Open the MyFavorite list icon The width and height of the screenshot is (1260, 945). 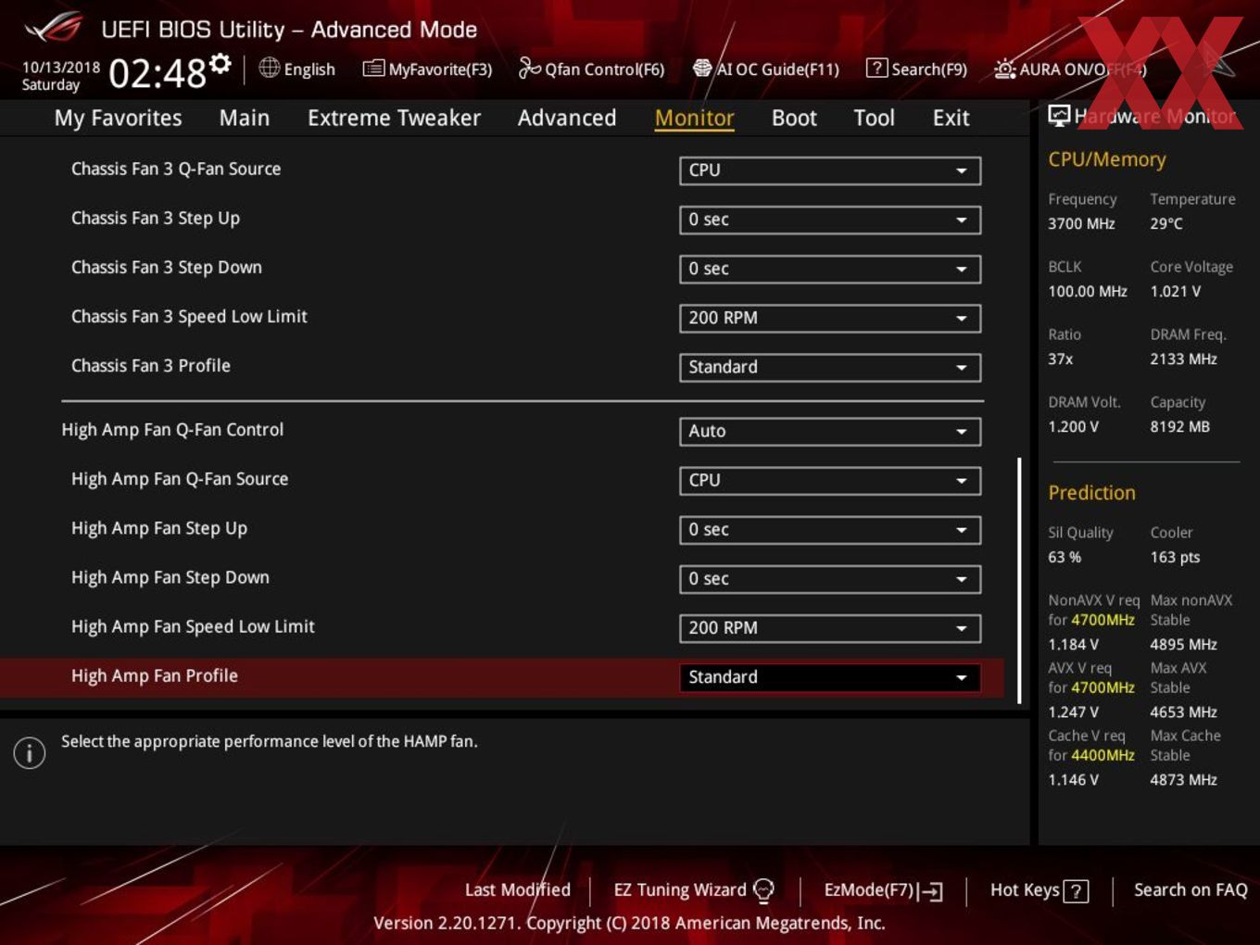[x=373, y=69]
